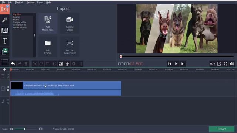Open Color adjustments half-circle tool
Viewport: 237px width, 133px height.
click(x=54, y=64)
